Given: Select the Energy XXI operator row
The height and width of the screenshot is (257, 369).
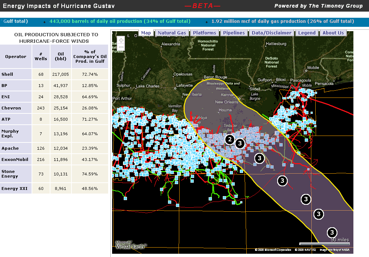Looking at the screenshot, I should (54, 188).
